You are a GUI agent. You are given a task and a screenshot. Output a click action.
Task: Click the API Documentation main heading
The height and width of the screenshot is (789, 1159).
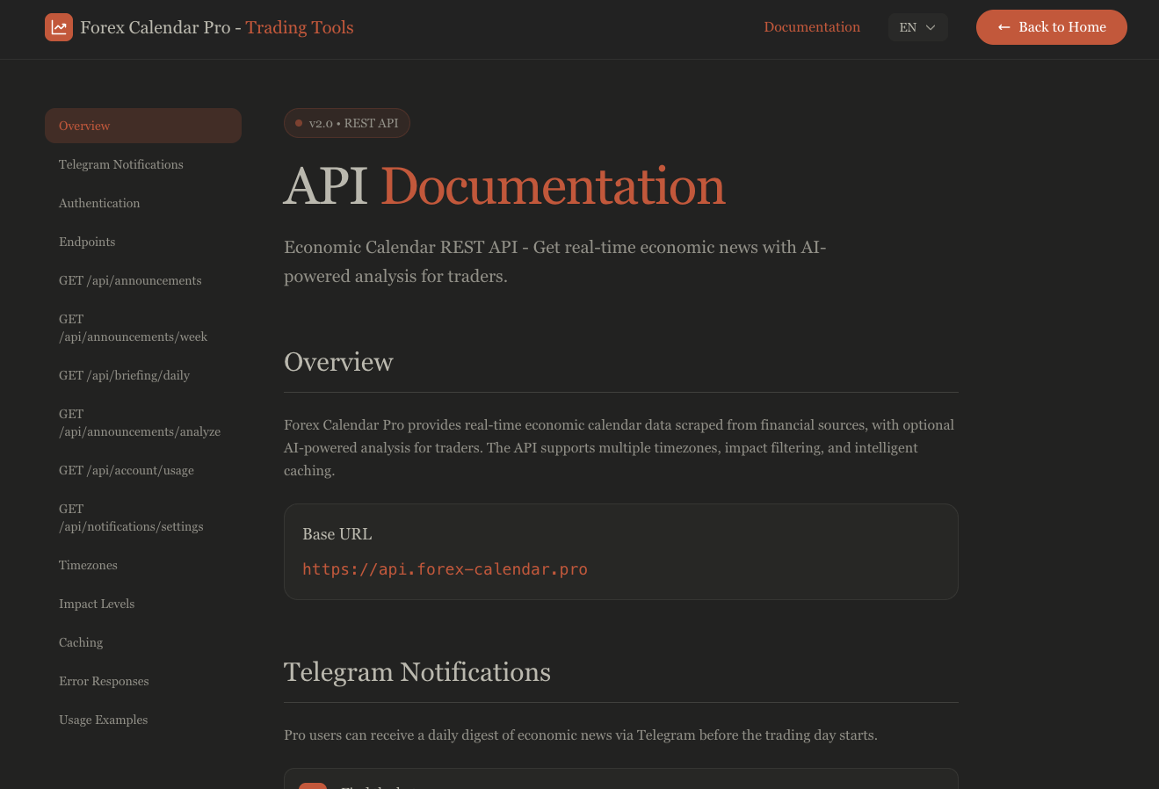point(504,186)
